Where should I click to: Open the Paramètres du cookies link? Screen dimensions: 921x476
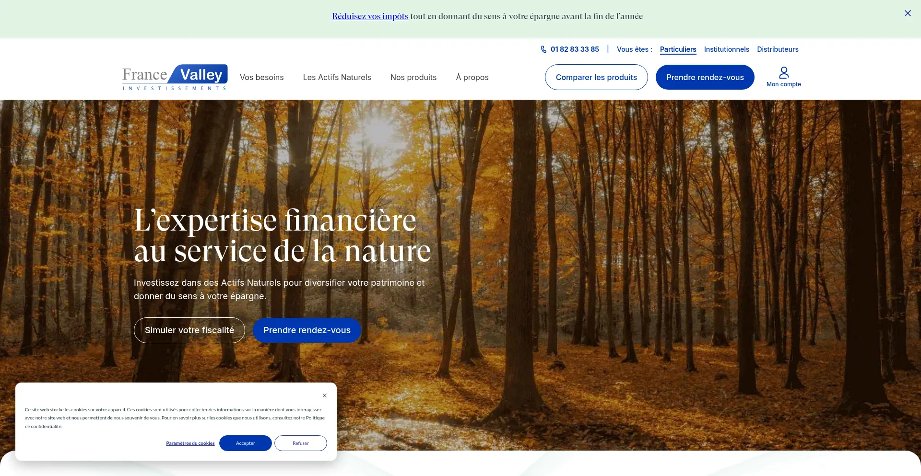(x=190, y=443)
